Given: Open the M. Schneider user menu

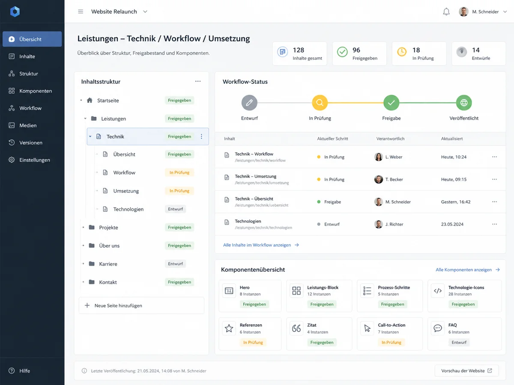Looking at the screenshot, I should coord(482,12).
